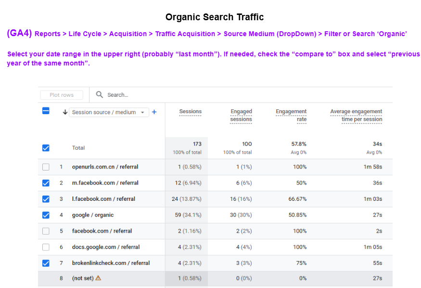Sort by Average engagement time per session
Screen dimensions: 421x288
356,116
